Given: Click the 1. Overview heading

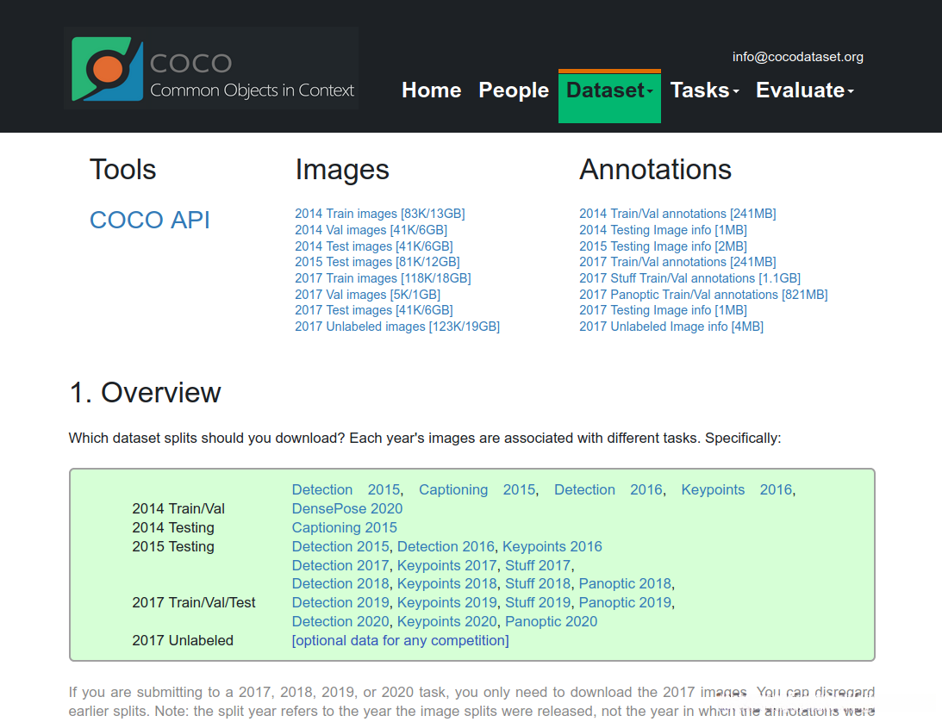Looking at the screenshot, I should click(x=145, y=393).
